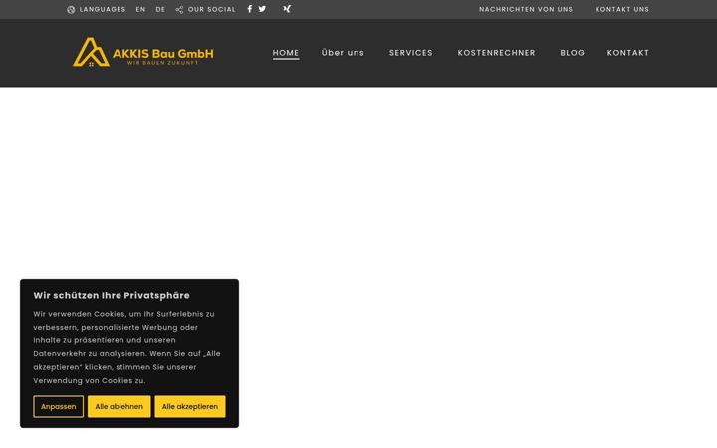
Task: Switch language to DE
Action: [160, 9]
